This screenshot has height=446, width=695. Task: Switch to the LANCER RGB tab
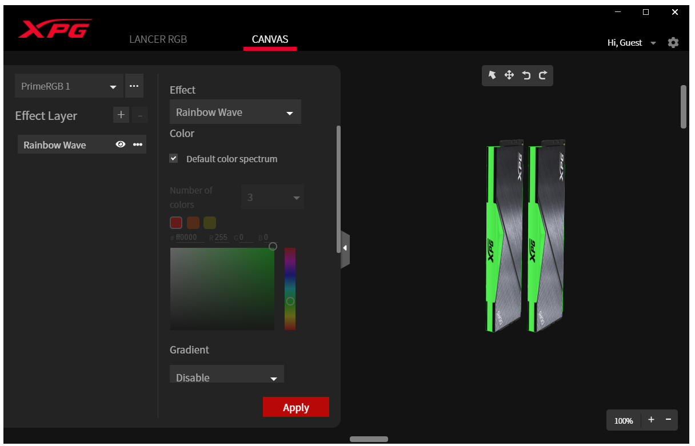coord(158,39)
